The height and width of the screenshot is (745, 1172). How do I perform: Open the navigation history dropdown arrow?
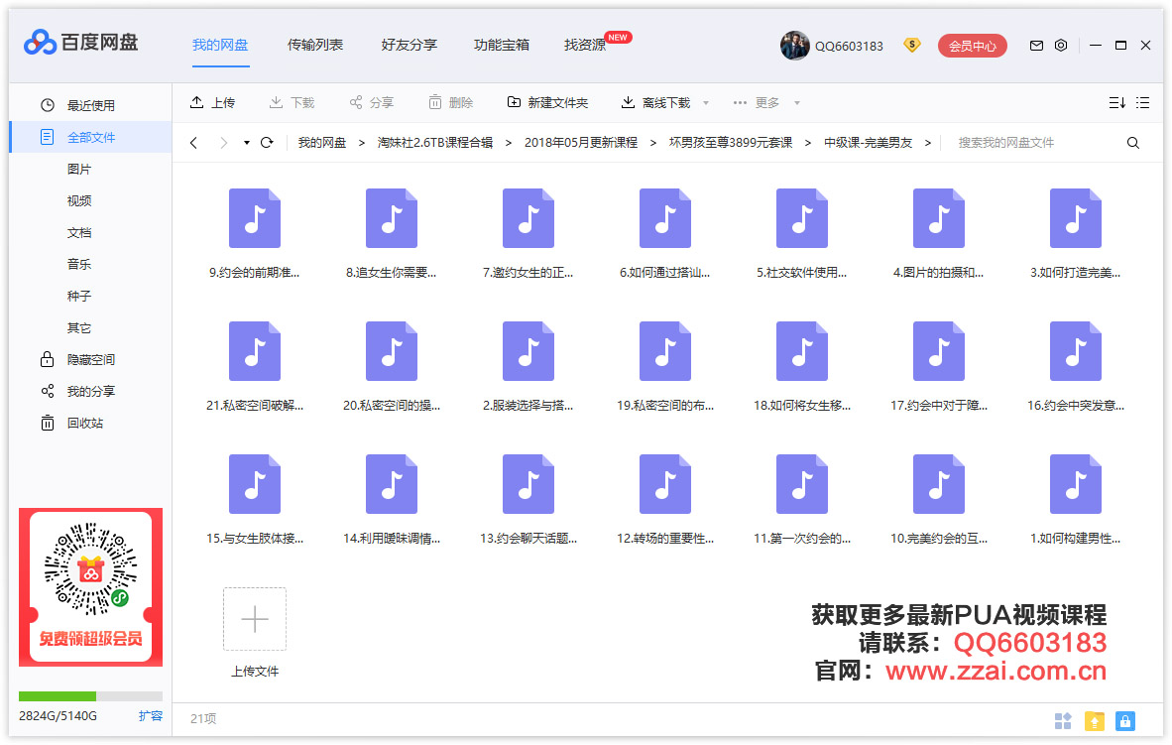(246, 143)
